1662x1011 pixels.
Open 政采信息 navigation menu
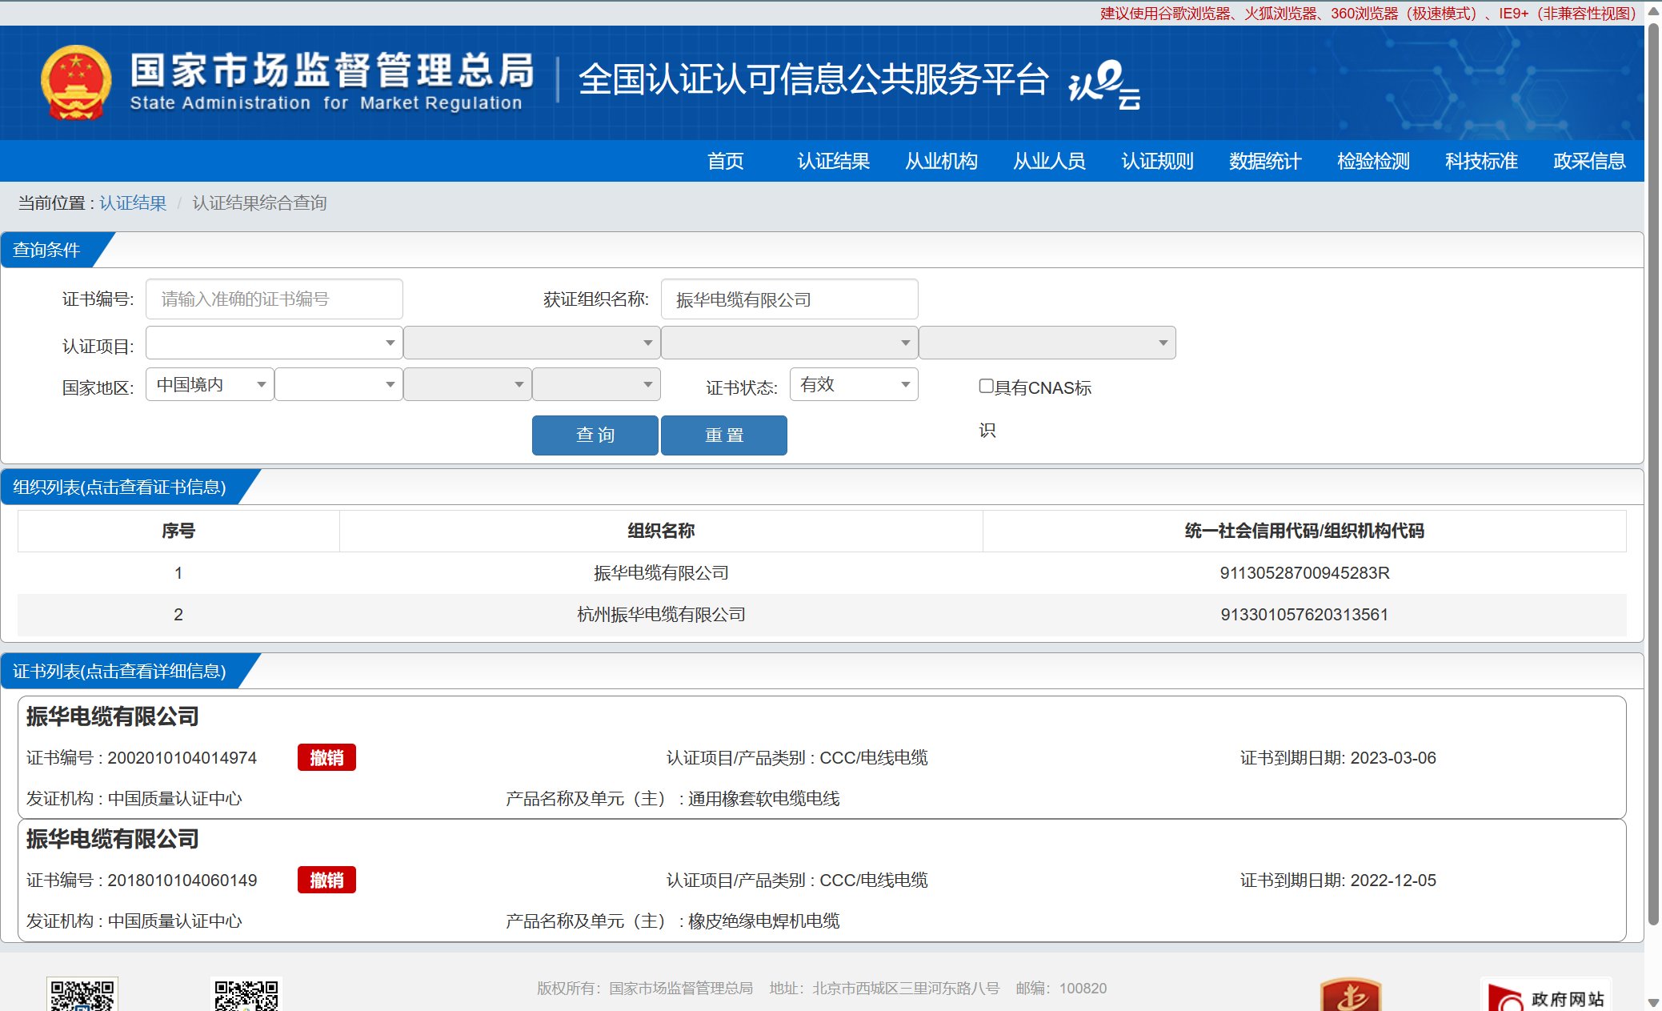[1589, 161]
